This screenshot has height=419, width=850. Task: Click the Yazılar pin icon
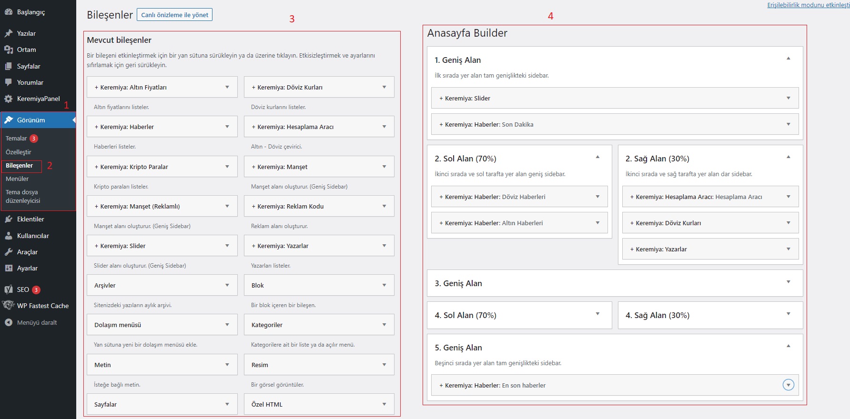click(x=9, y=33)
